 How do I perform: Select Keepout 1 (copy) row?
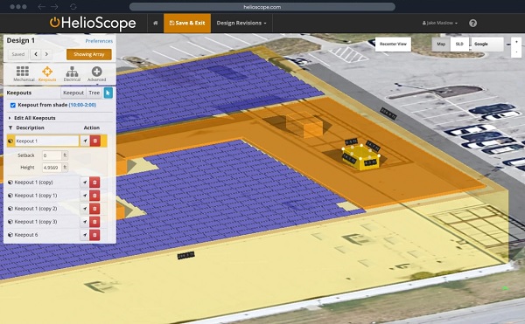pyautogui.click(x=33, y=183)
